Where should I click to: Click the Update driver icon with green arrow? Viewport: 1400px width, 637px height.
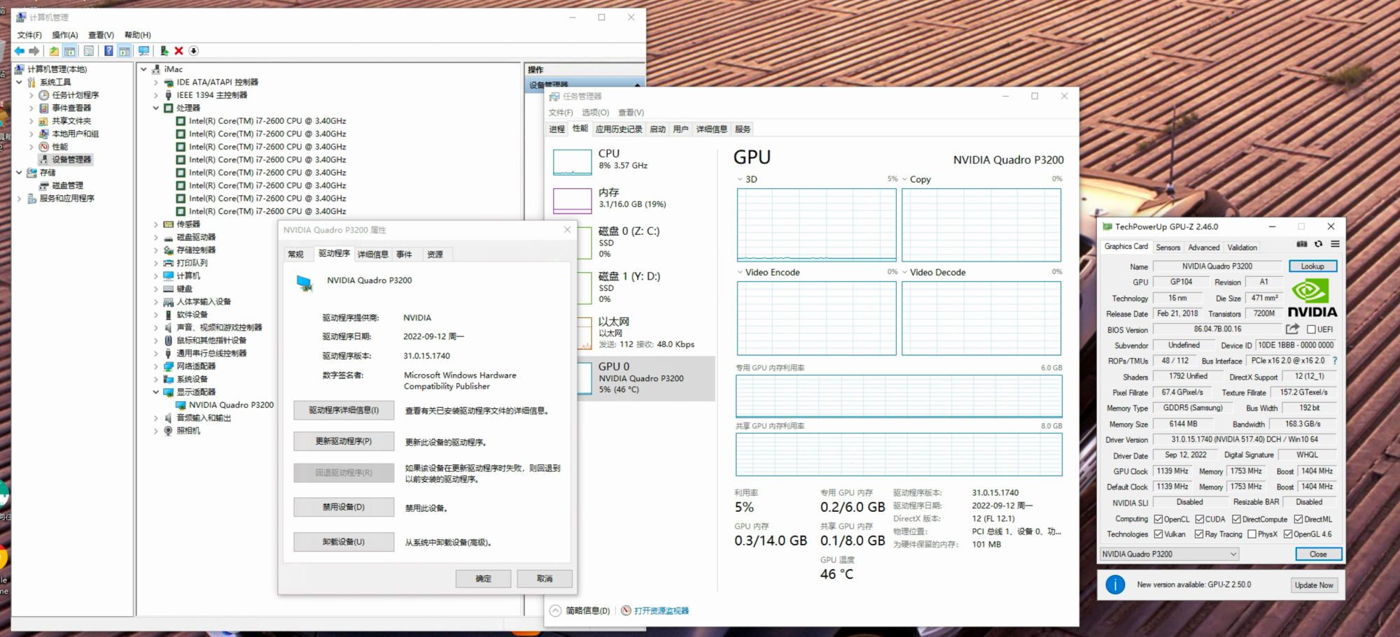pos(164,51)
